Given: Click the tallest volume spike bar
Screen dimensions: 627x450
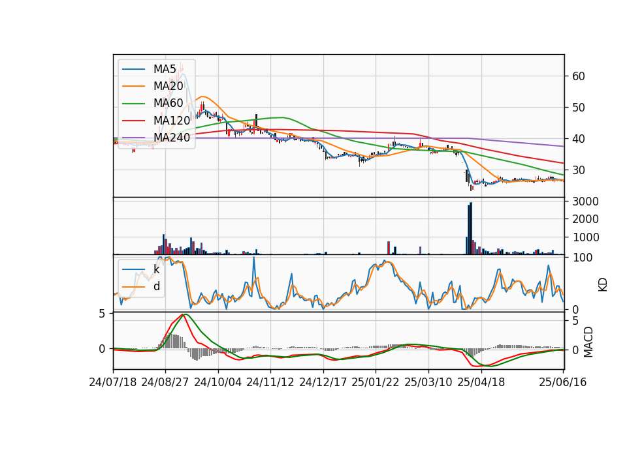Looking at the screenshot, I should click(471, 228).
